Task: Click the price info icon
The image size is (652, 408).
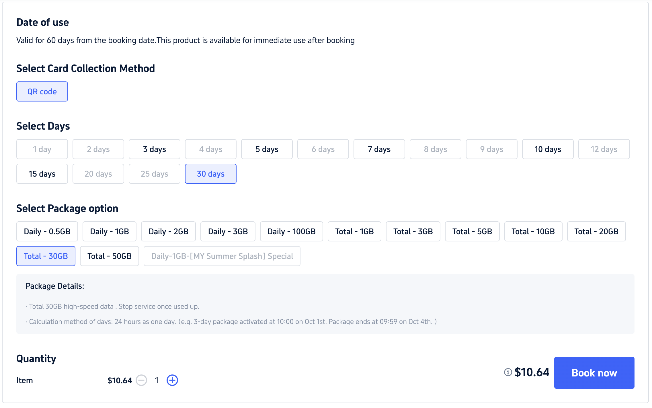Action: [x=508, y=372]
